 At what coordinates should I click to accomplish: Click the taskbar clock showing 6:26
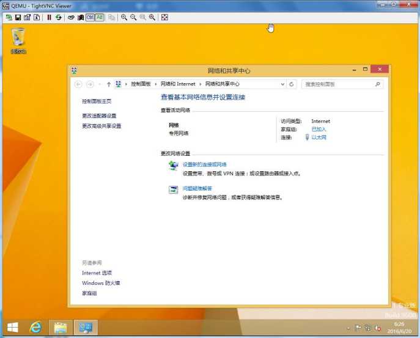tap(399, 328)
